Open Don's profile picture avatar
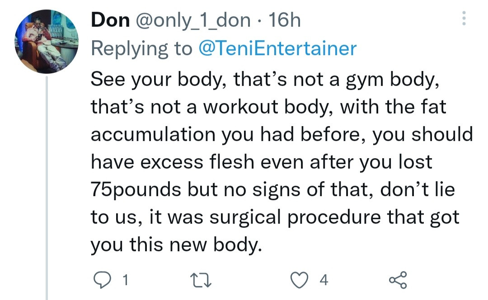This screenshot has width=488, height=300. [x=47, y=42]
